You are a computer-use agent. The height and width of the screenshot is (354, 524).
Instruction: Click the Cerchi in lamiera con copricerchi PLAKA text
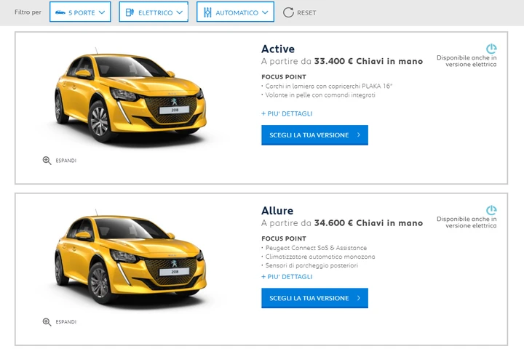(329, 86)
